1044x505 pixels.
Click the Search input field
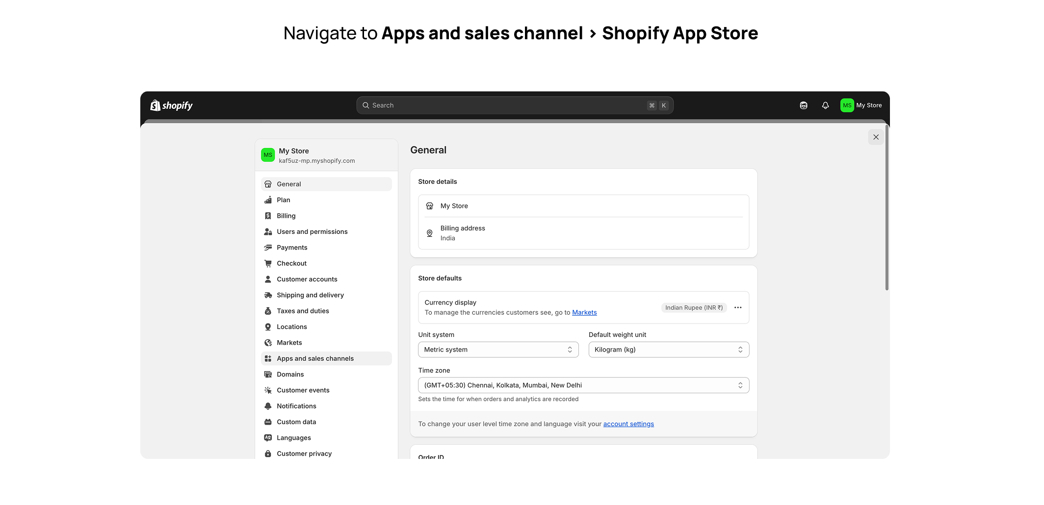coord(505,105)
